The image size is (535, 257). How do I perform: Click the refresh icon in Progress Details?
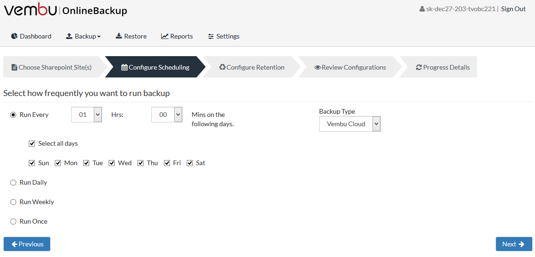coord(419,67)
